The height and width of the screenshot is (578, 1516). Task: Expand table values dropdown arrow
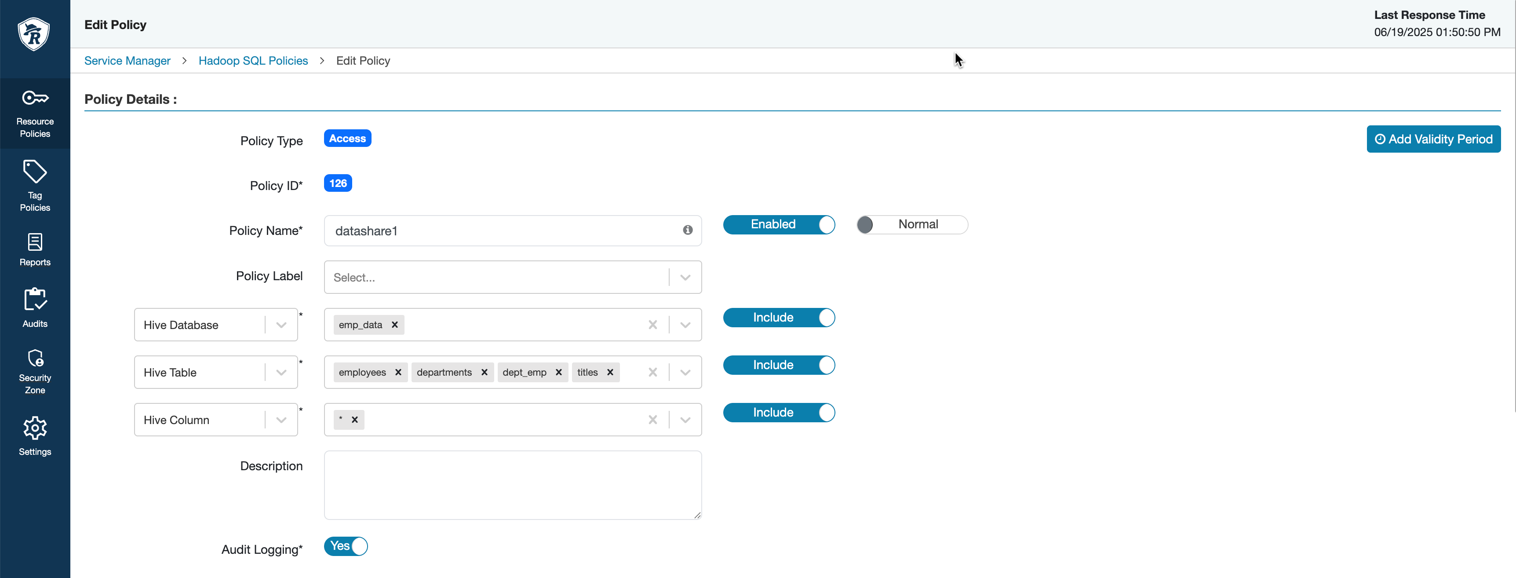tap(685, 373)
